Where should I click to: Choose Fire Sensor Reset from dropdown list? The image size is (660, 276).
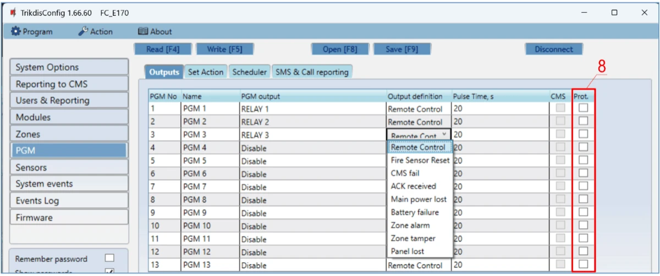(420, 161)
